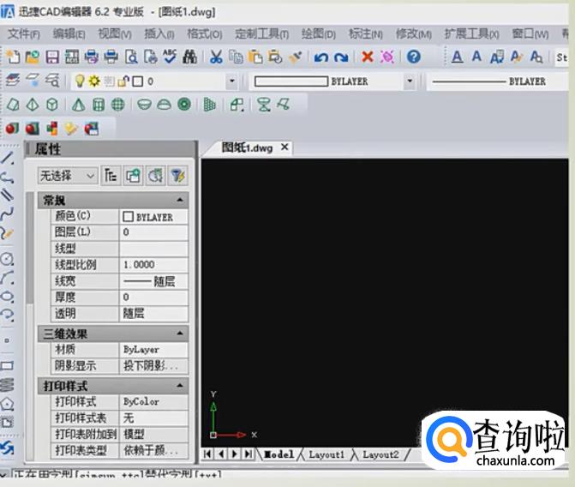Jump to first layout tab arrow
The width and height of the screenshot is (575, 487).
(x=207, y=454)
